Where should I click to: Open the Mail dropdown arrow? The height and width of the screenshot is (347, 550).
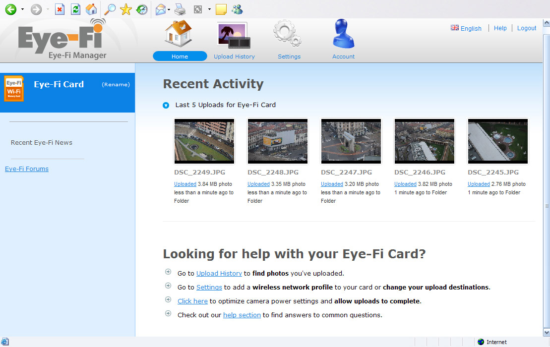coord(169,9)
